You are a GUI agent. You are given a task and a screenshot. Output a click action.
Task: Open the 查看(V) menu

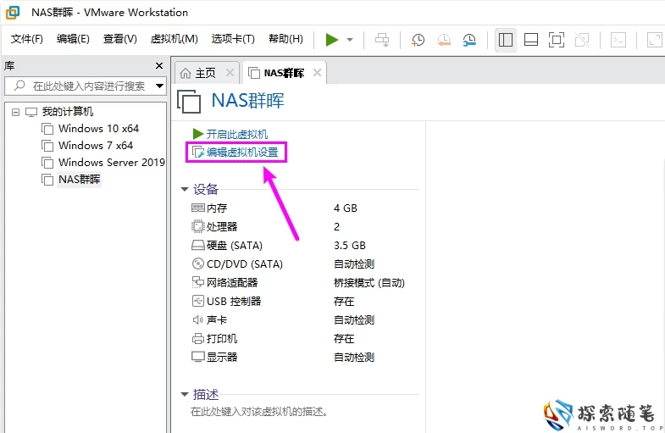point(120,39)
